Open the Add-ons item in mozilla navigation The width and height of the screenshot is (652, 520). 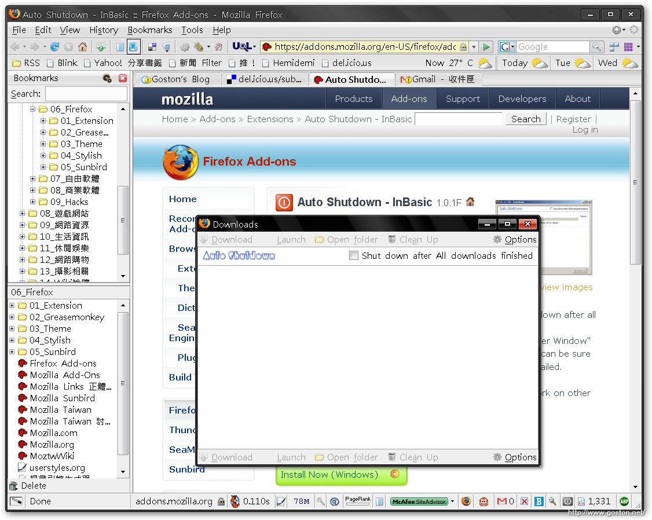click(409, 99)
